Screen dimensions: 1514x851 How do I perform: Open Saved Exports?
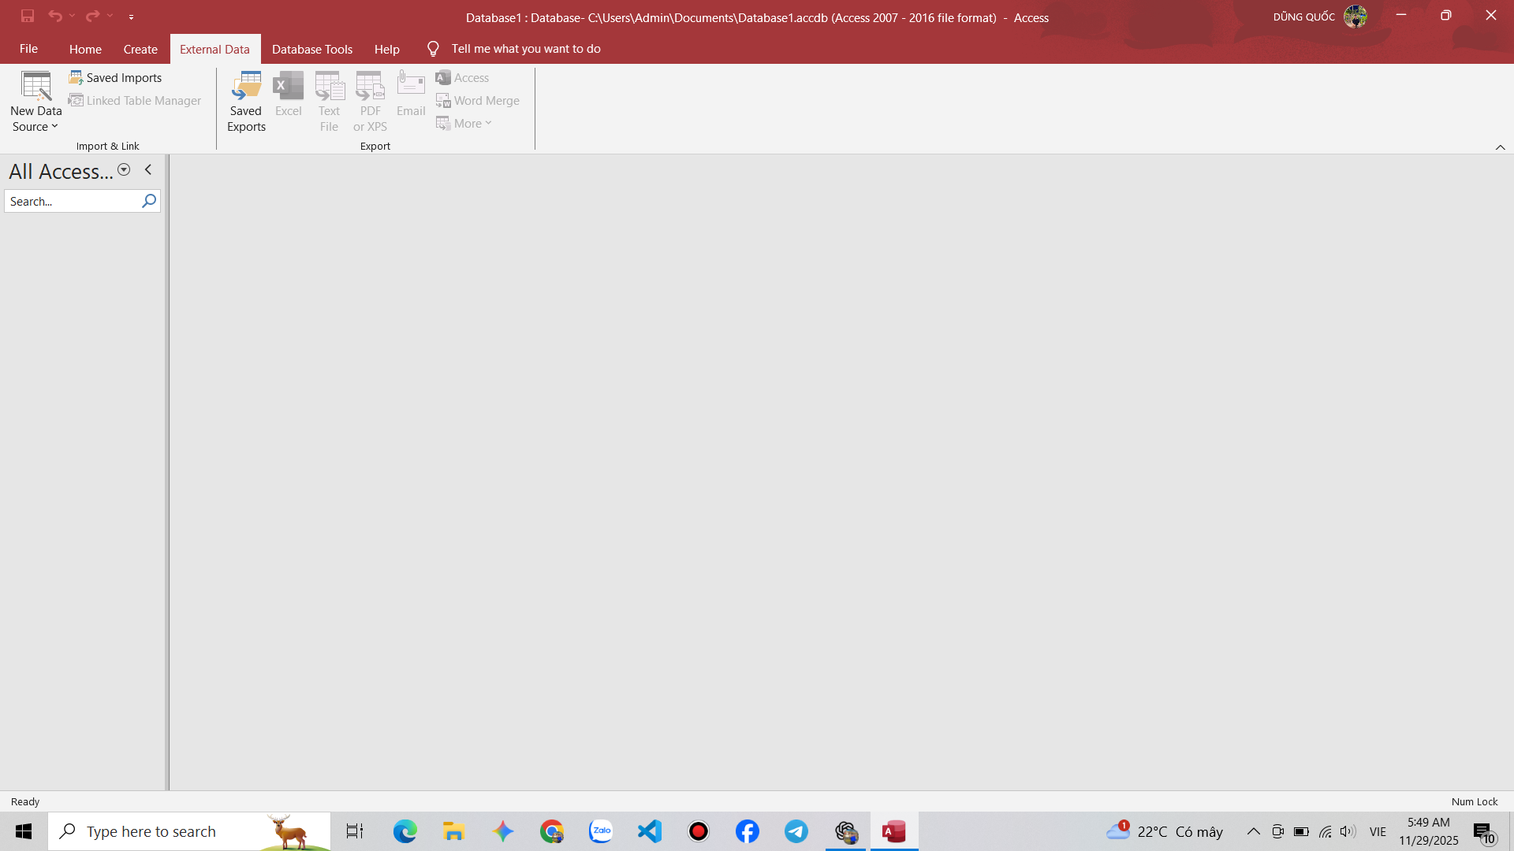(x=246, y=102)
